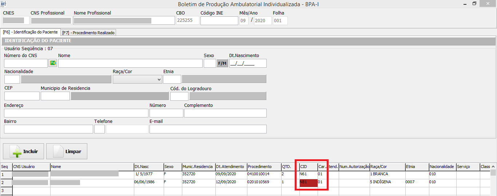Viewport: 497px width, 196px height.
Task: Click the Incluir button with green plus
Action: (x=23, y=151)
